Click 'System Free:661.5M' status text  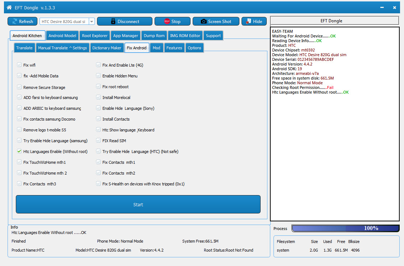tap(200, 241)
